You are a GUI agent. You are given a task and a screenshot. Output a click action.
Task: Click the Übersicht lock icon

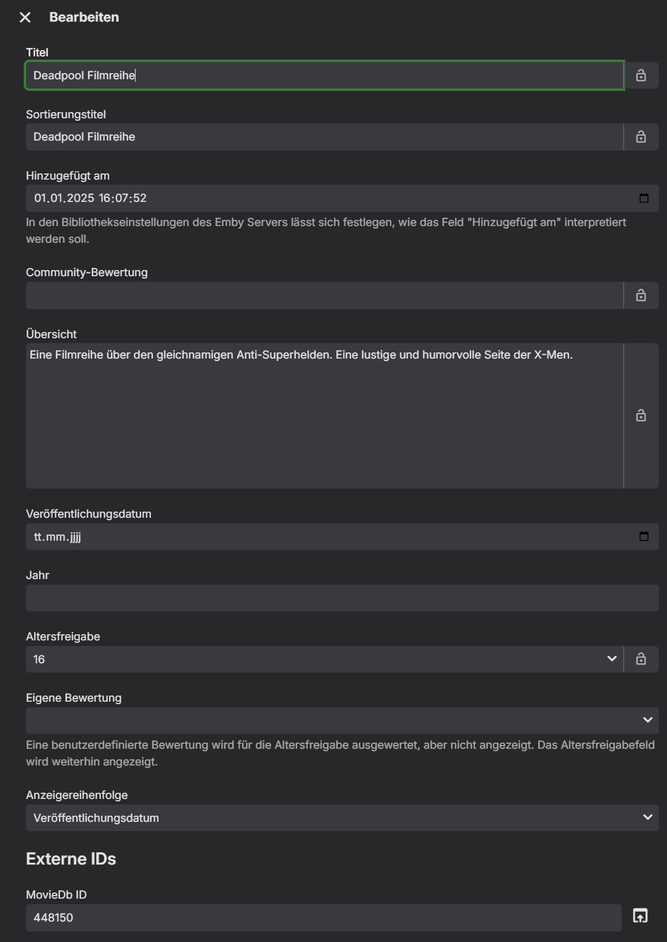(x=641, y=416)
